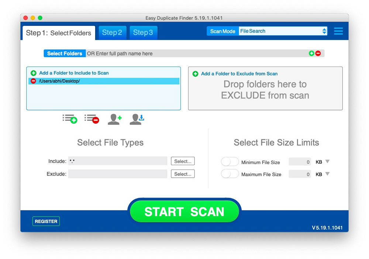Close the Easy Duplicate Finder window
The width and height of the screenshot is (369, 259).
[x=26, y=18]
